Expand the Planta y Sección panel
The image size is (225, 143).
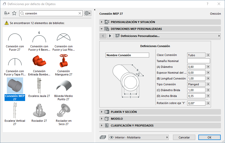[102, 112]
